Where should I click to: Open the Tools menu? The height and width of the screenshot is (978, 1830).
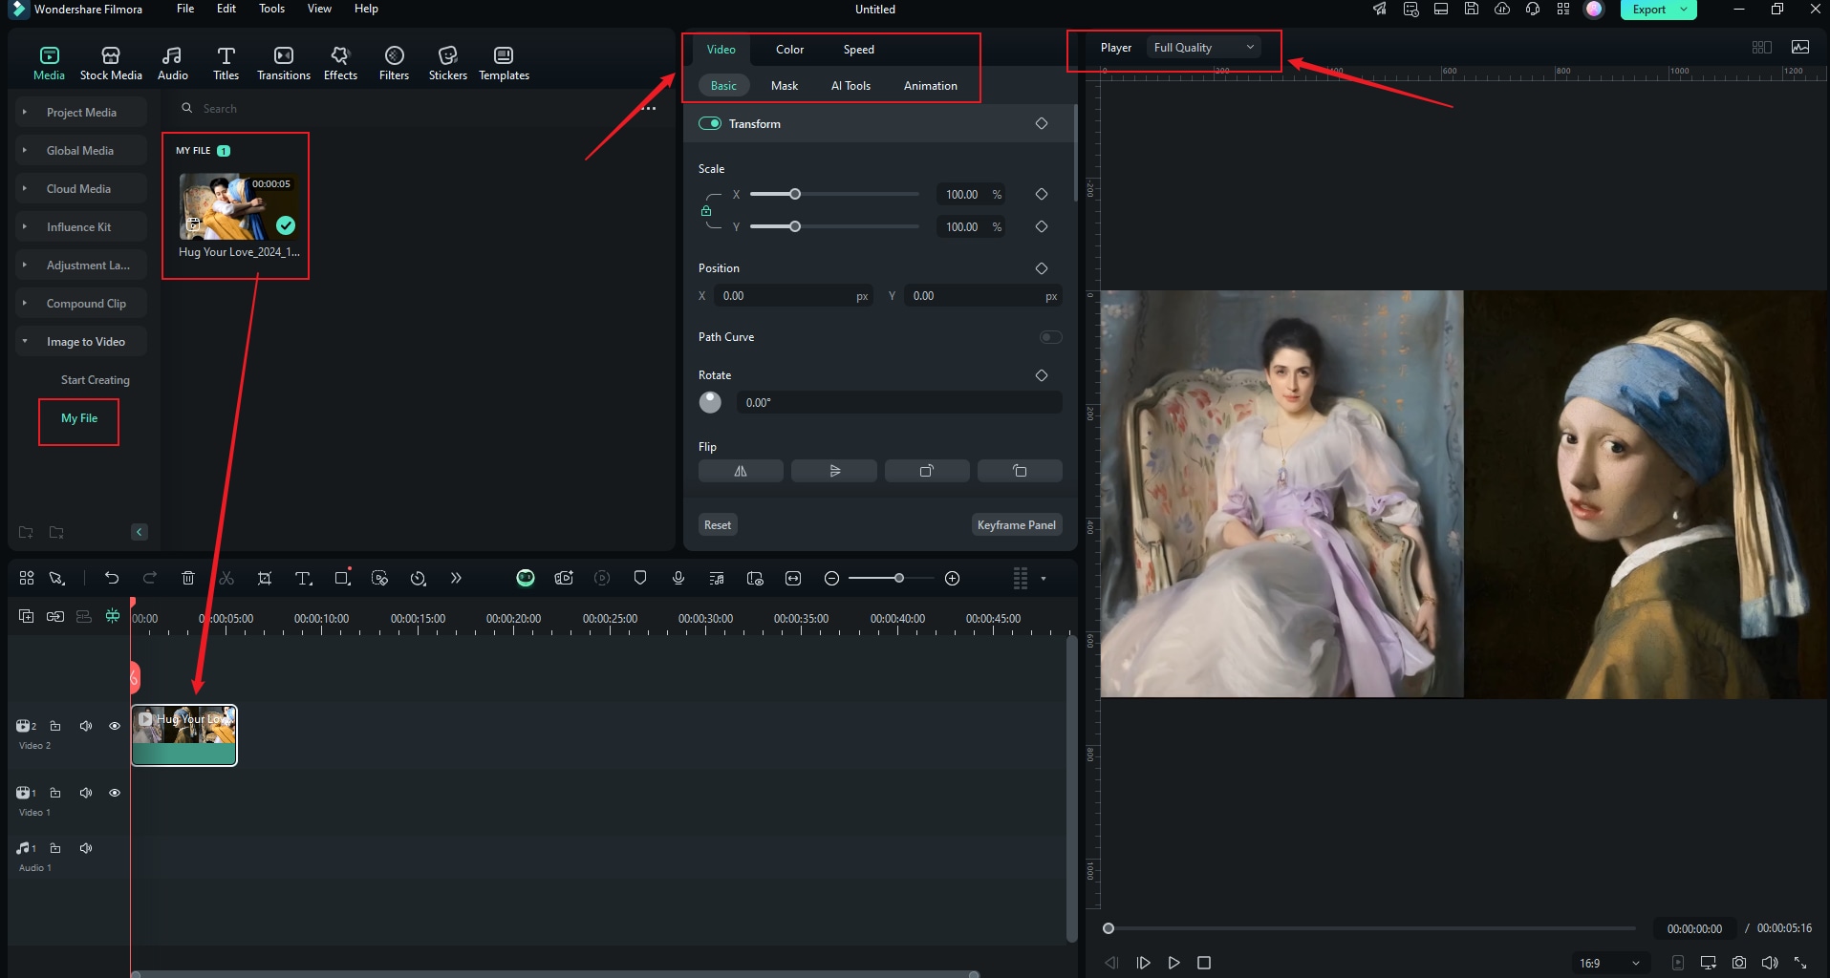click(271, 9)
